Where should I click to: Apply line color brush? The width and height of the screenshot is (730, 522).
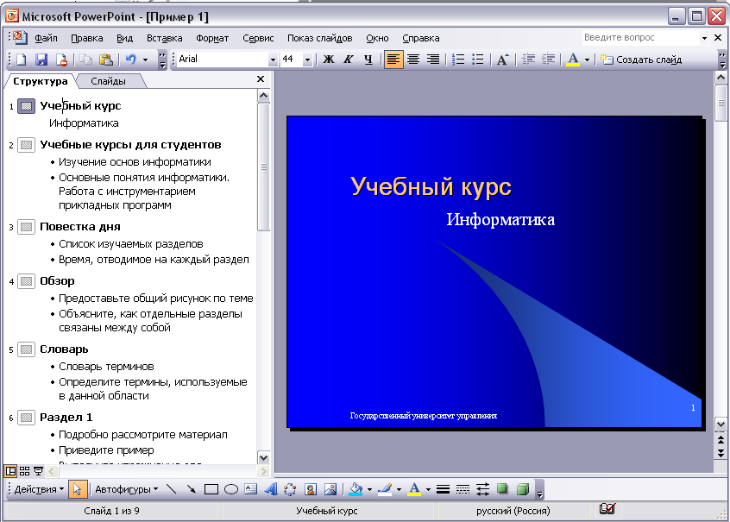(x=385, y=489)
